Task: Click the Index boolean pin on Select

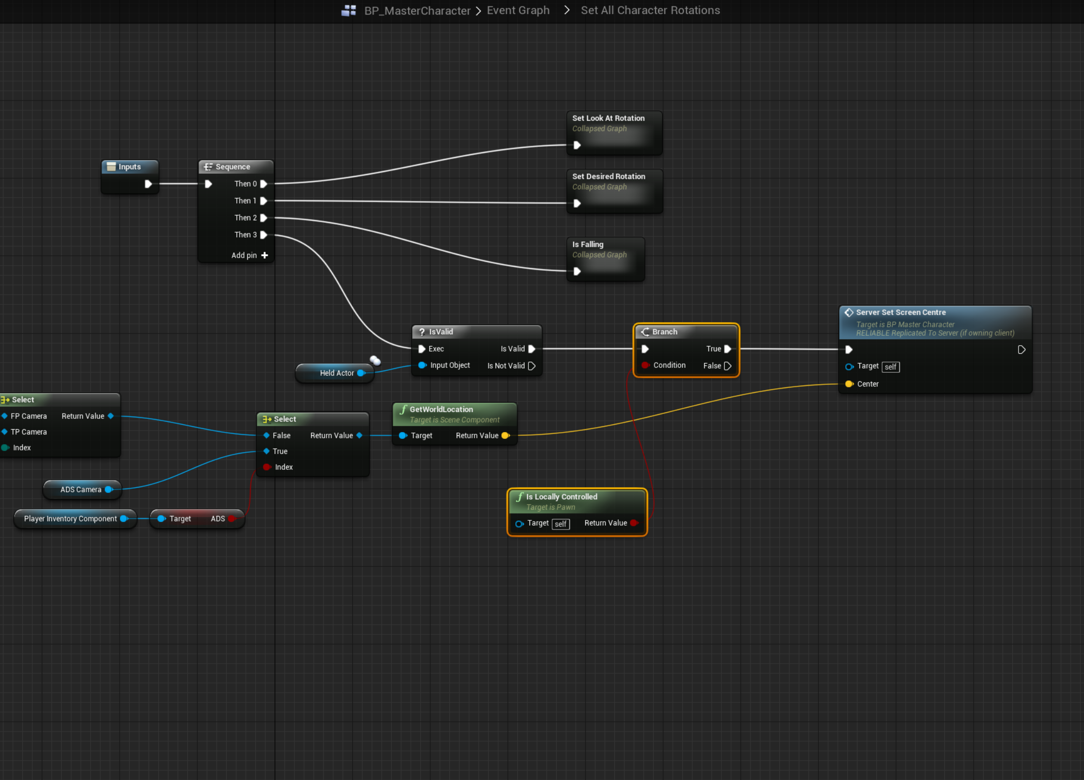Action: (266, 467)
